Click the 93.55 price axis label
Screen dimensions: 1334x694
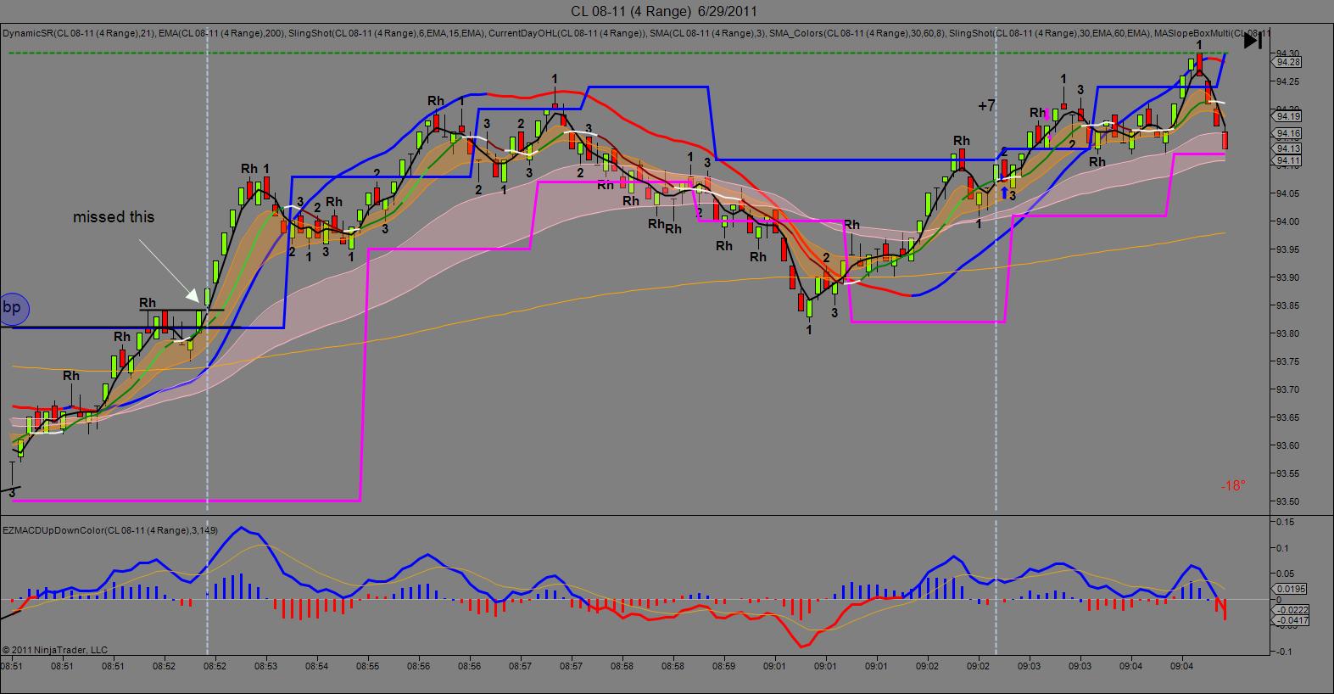[1287, 473]
